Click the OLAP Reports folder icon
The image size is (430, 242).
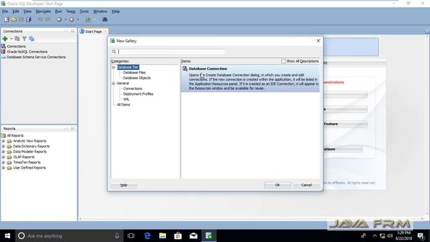click(x=9, y=157)
